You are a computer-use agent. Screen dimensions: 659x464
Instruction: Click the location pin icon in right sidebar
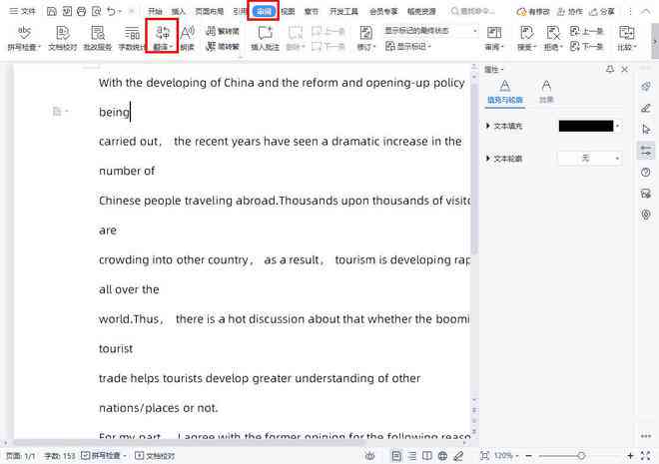(646, 215)
